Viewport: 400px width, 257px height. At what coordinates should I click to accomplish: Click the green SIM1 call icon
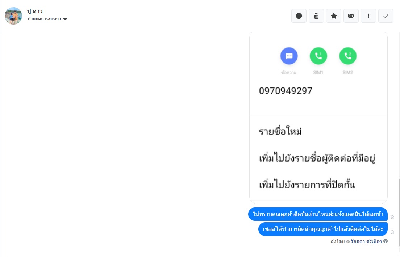318,56
